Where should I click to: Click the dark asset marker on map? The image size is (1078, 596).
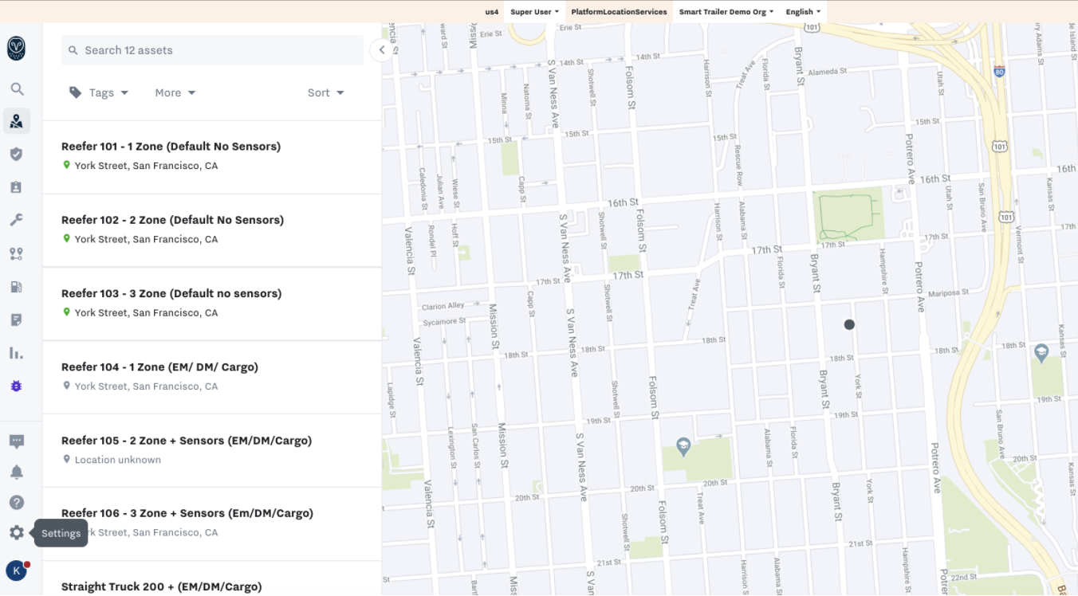click(x=849, y=324)
